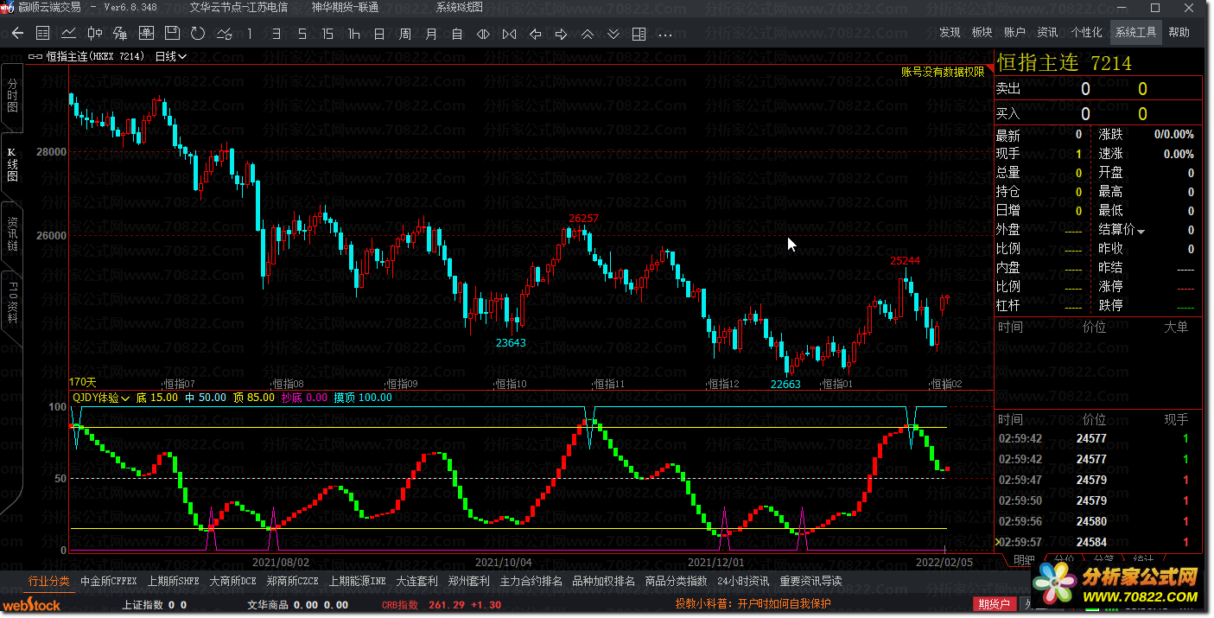
Task: Select the 行业分类 bottom tab
Action: (49, 581)
